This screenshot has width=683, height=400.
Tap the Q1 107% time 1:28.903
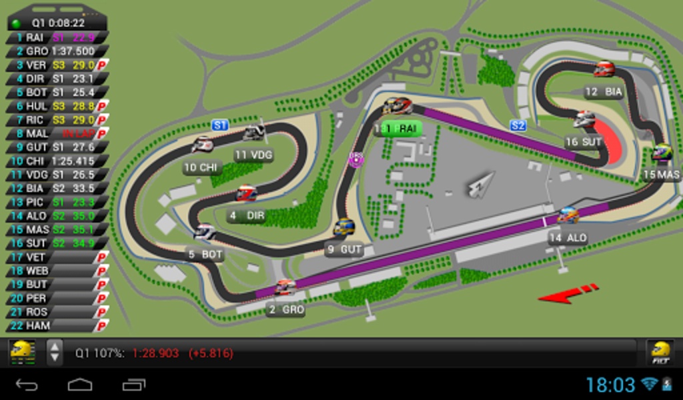[x=156, y=353]
